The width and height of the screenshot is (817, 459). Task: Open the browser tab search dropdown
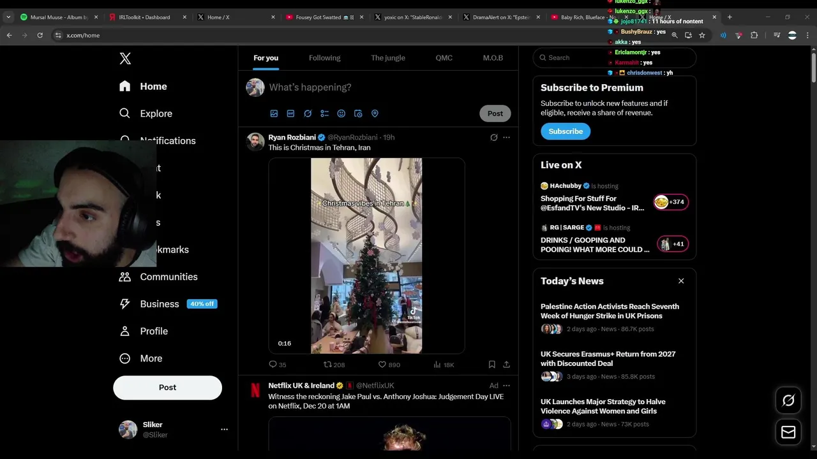[8, 17]
